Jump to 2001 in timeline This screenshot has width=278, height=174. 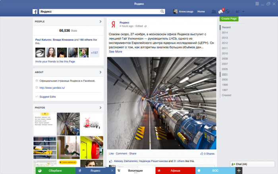click(x=225, y=74)
